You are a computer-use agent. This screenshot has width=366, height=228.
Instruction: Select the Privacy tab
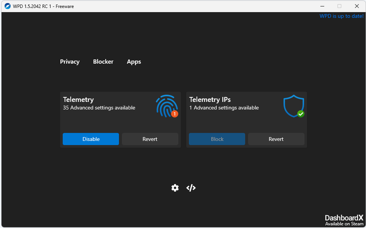70,62
